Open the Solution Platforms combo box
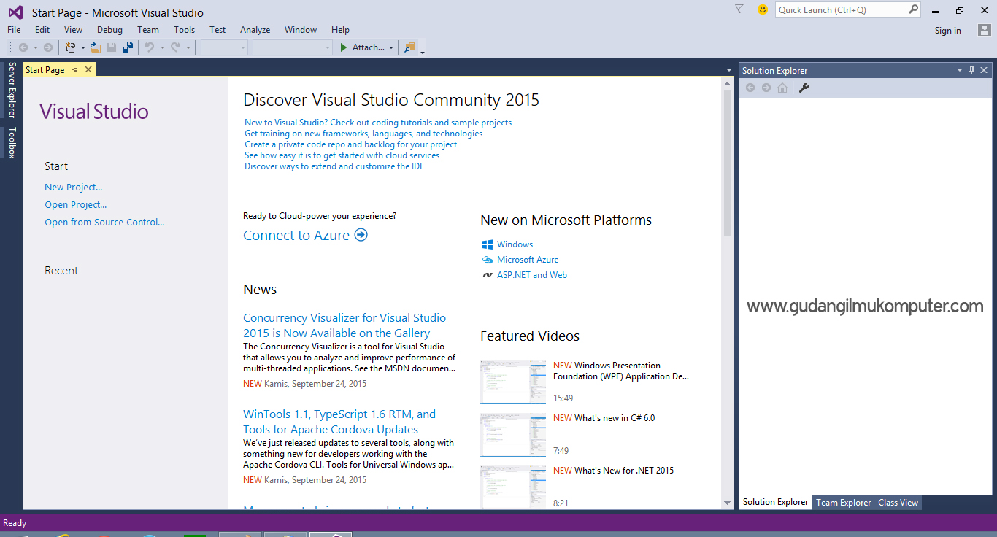Image resolution: width=997 pixels, height=537 pixels. [293, 47]
